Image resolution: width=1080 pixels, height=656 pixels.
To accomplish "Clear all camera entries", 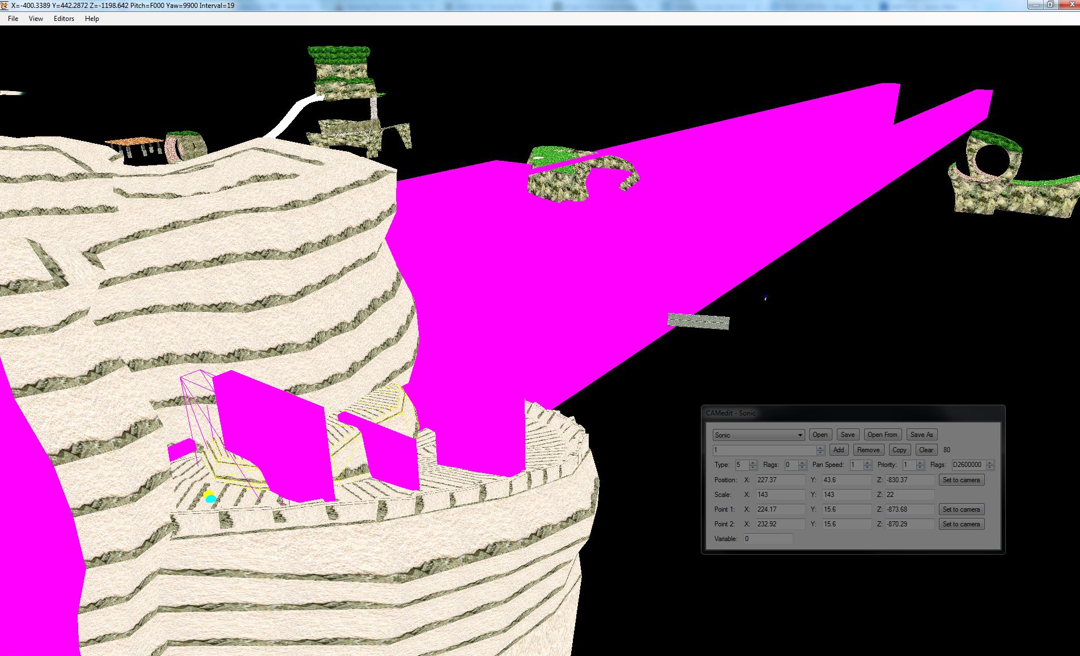I will click(926, 450).
